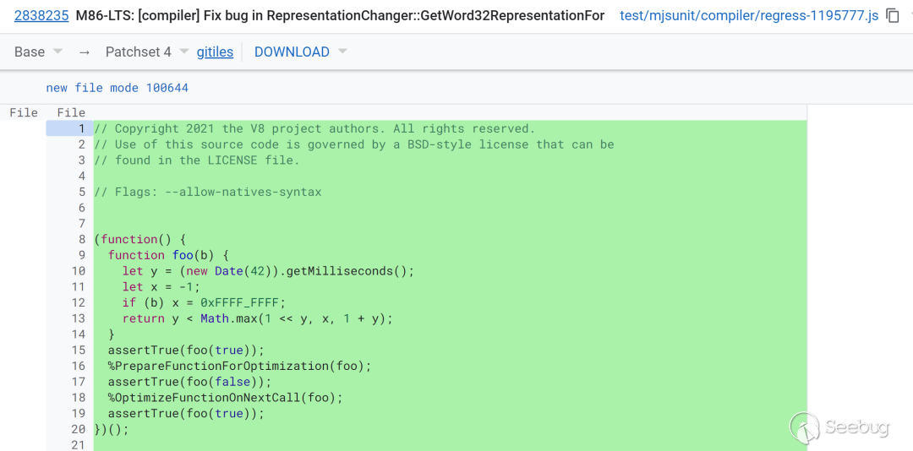
Task: Click the Seebug watermark logo
Action: (839, 427)
